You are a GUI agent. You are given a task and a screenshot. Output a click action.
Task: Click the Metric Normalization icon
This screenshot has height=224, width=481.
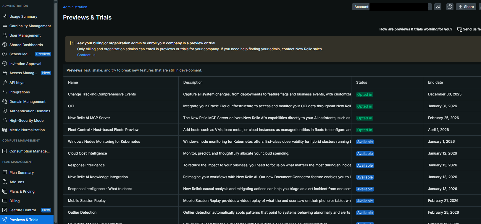(x=5, y=130)
